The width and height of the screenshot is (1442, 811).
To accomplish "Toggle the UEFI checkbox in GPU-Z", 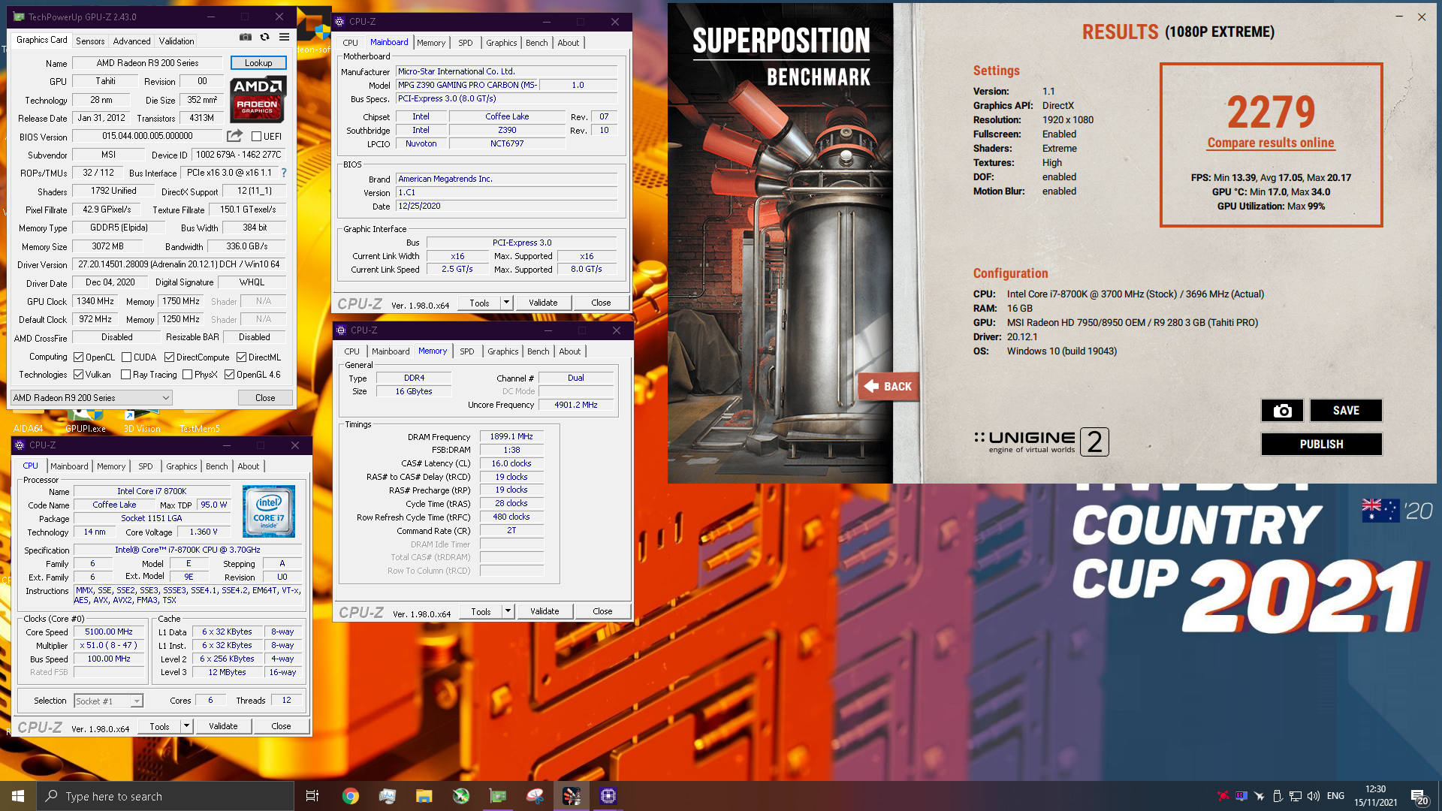I will (x=257, y=137).
